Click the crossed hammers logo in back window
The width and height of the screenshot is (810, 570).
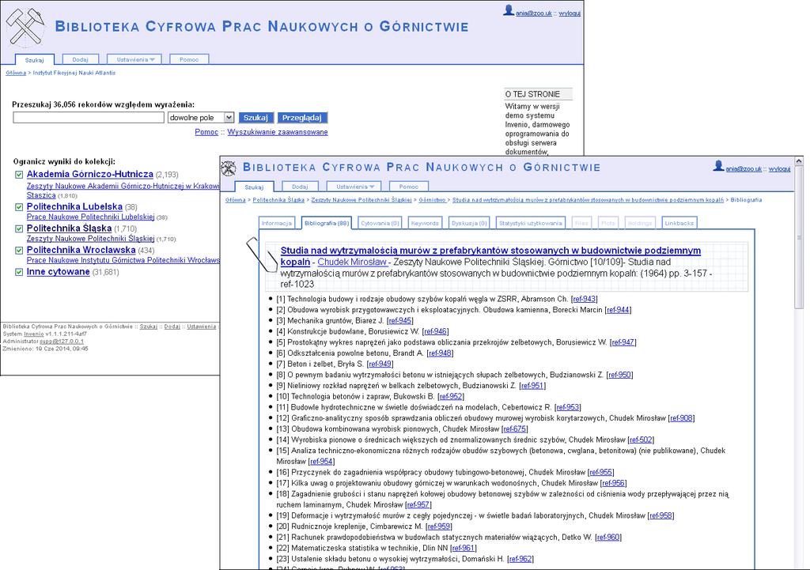pos(25,26)
